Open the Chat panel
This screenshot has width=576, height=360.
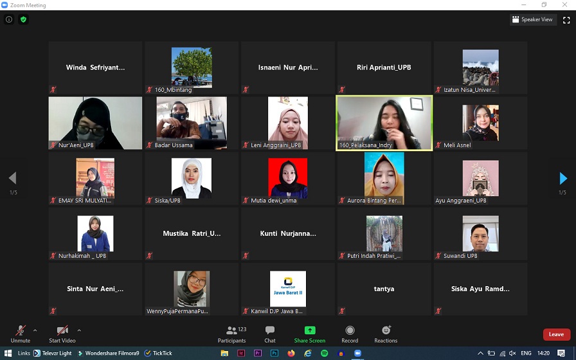click(270, 332)
